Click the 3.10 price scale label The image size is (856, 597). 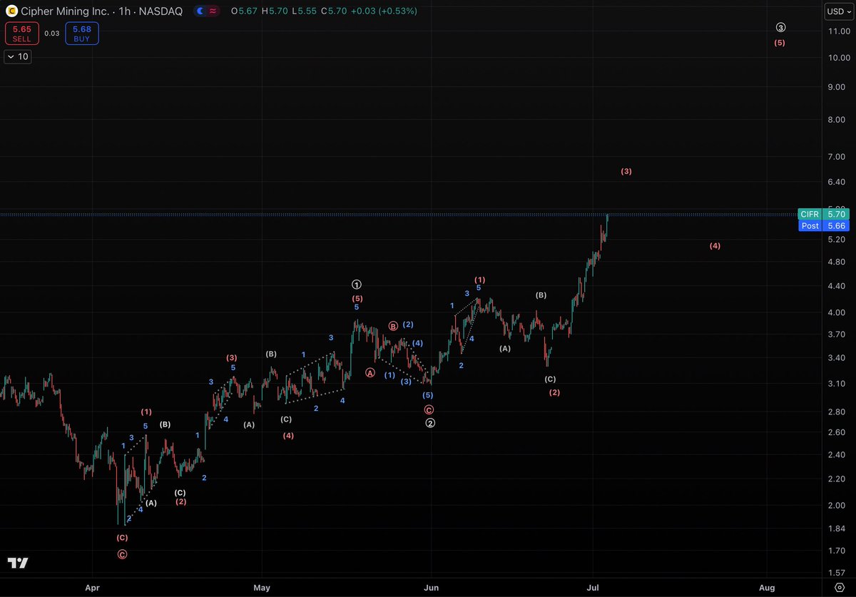pyautogui.click(x=836, y=384)
